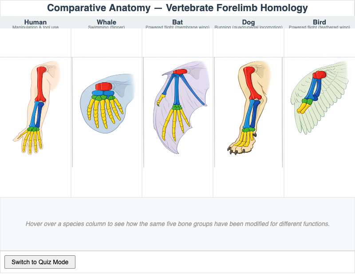Click the human forearm's blue bones
The image size is (355, 274).
point(35,114)
